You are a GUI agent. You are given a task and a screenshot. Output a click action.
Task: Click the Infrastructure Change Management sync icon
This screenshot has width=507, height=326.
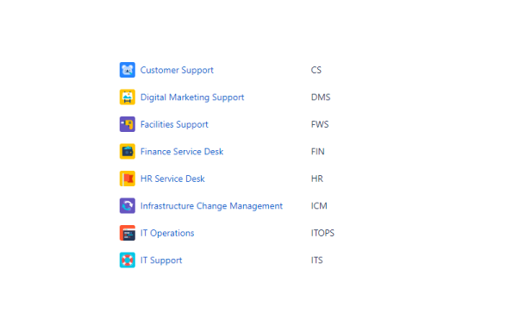(x=128, y=205)
